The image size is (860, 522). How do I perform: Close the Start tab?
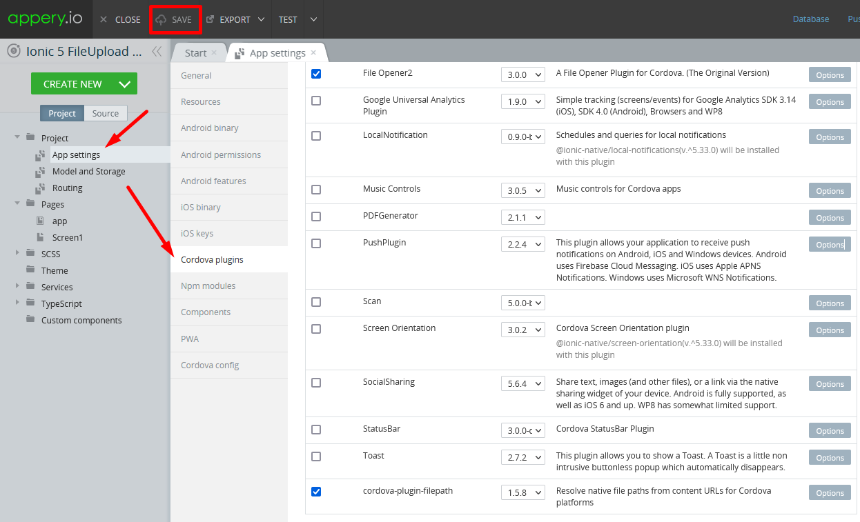click(214, 52)
